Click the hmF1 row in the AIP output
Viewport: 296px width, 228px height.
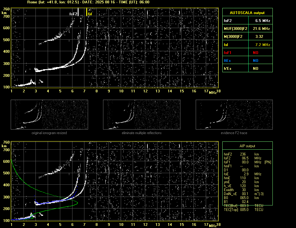(x=241, y=166)
